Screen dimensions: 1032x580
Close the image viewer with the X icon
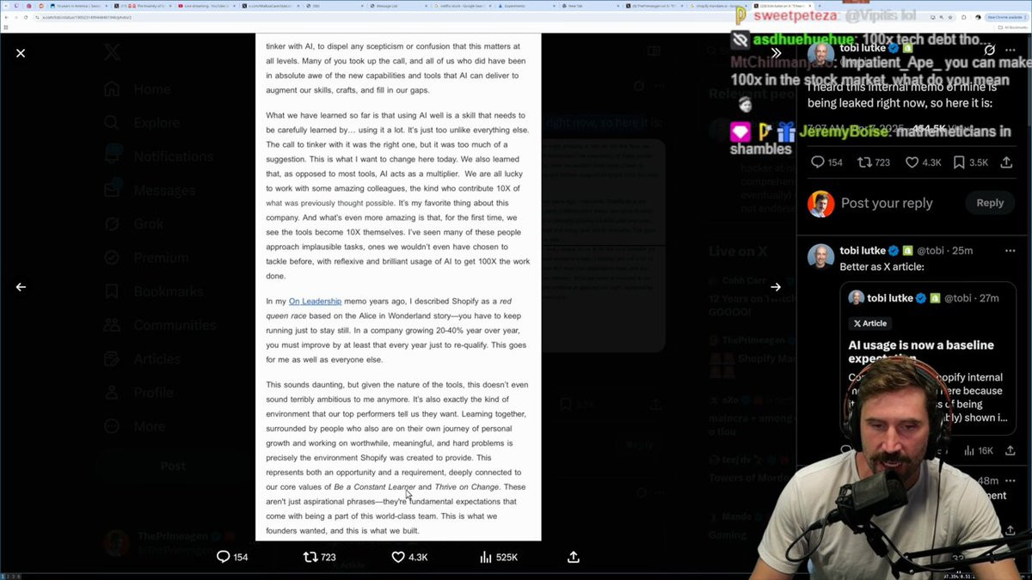(21, 53)
